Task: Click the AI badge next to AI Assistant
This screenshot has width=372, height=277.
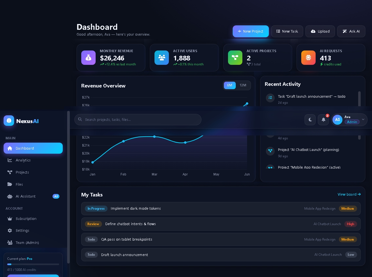Action: pos(56,196)
